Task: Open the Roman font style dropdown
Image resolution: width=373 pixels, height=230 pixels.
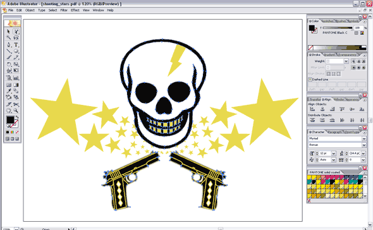Action: 364,145
